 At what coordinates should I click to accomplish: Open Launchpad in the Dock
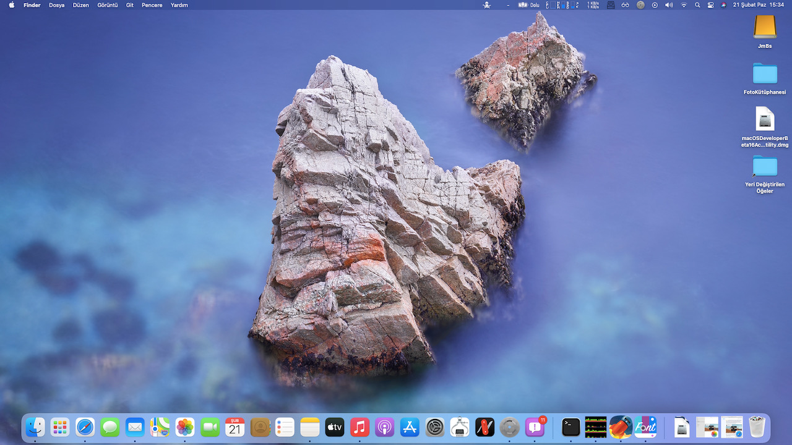[60, 426]
